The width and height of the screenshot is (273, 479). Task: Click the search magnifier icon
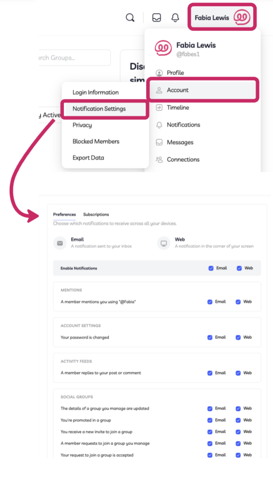click(130, 18)
